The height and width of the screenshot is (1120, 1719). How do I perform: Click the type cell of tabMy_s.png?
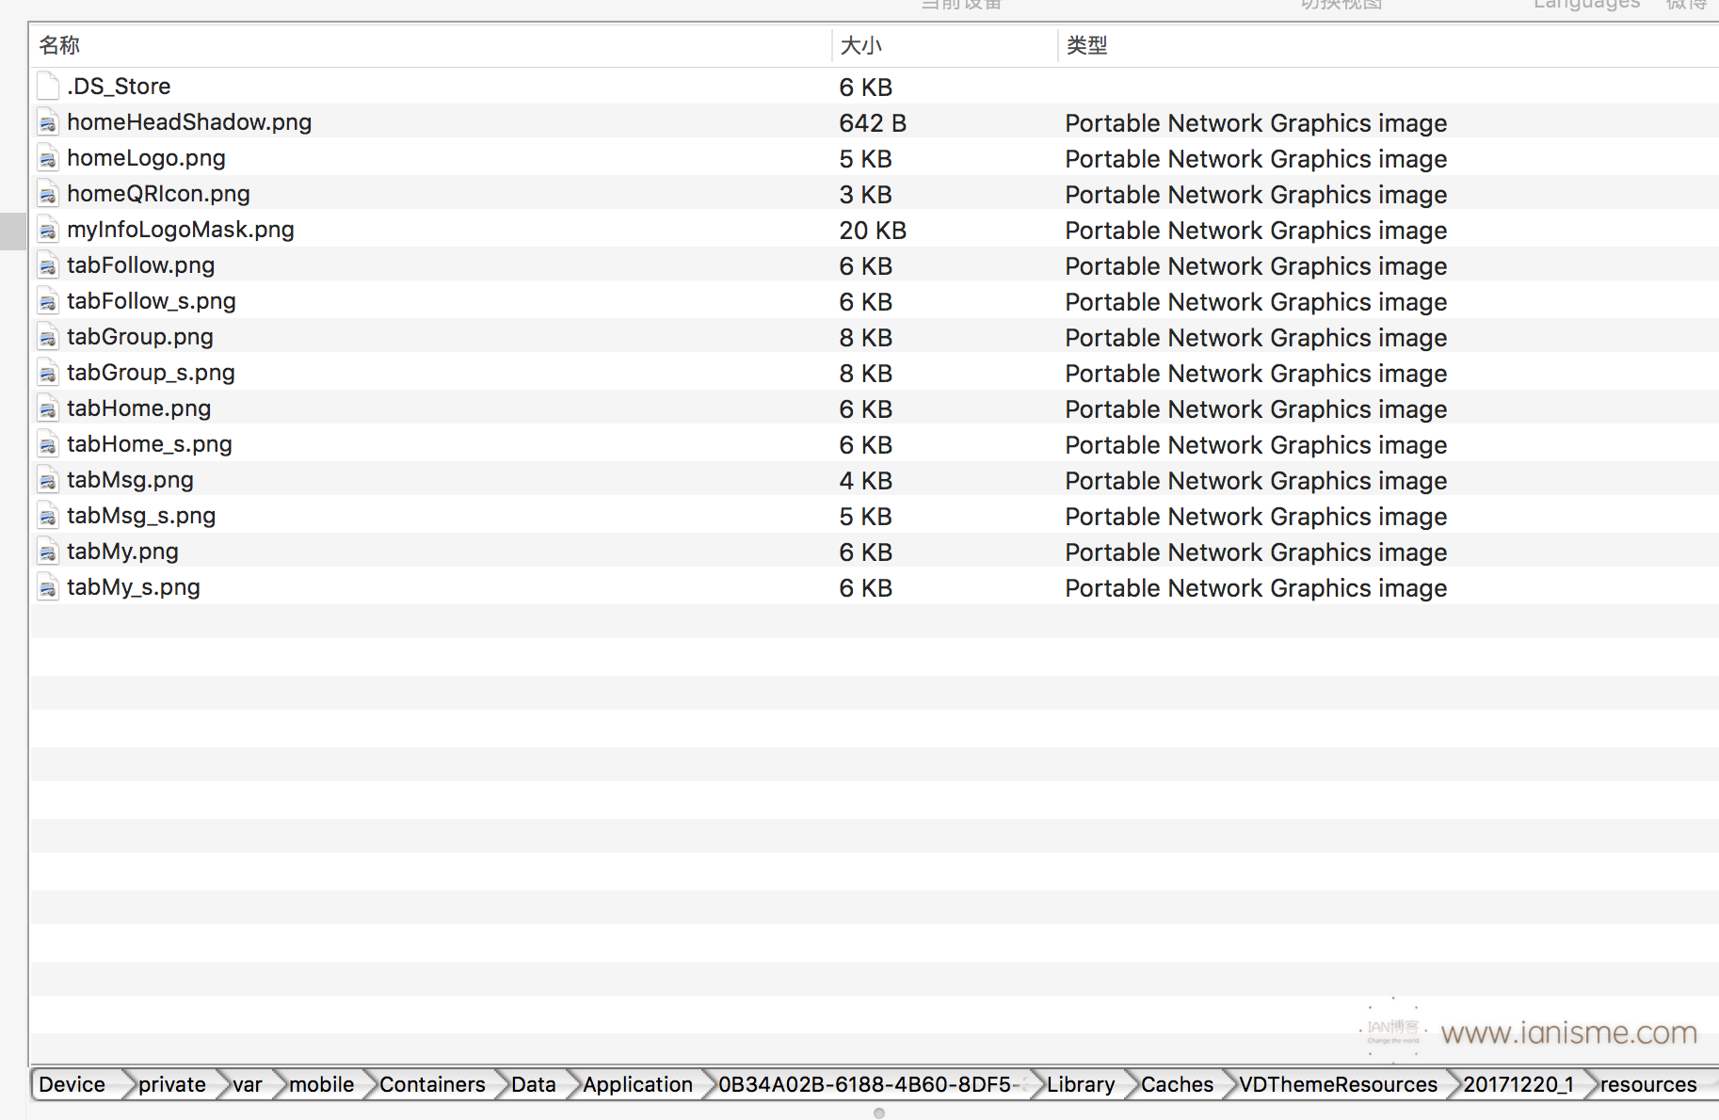tap(1256, 588)
